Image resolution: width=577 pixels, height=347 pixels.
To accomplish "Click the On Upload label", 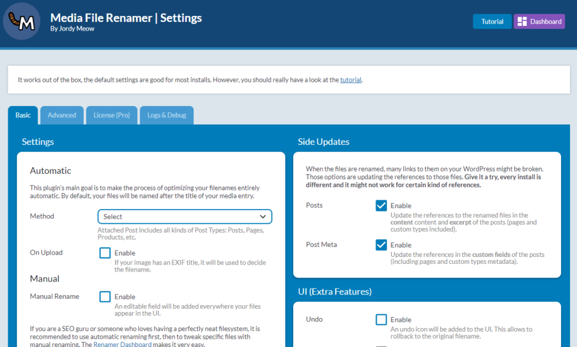I will pyautogui.click(x=46, y=253).
